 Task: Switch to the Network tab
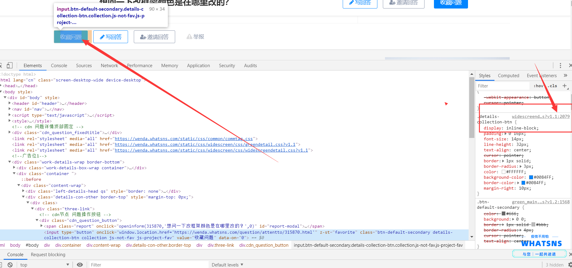(x=109, y=66)
